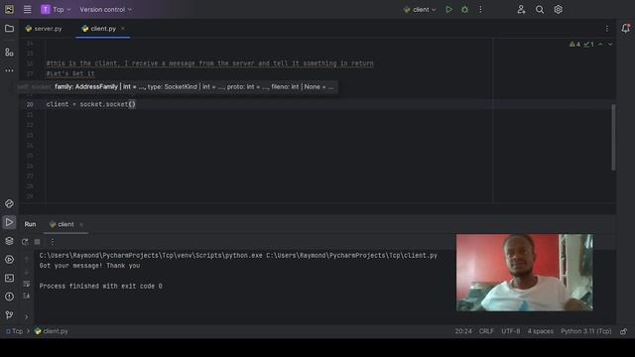Expand the Run console side toolbar chevron
Screen dimensions: 635x357
[27, 317]
